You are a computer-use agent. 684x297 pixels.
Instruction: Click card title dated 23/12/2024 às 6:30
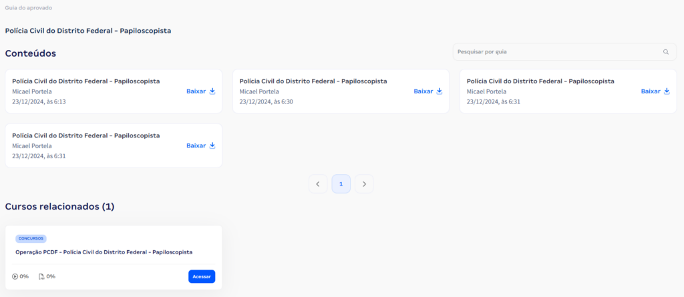pyautogui.click(x=313, y=81)
